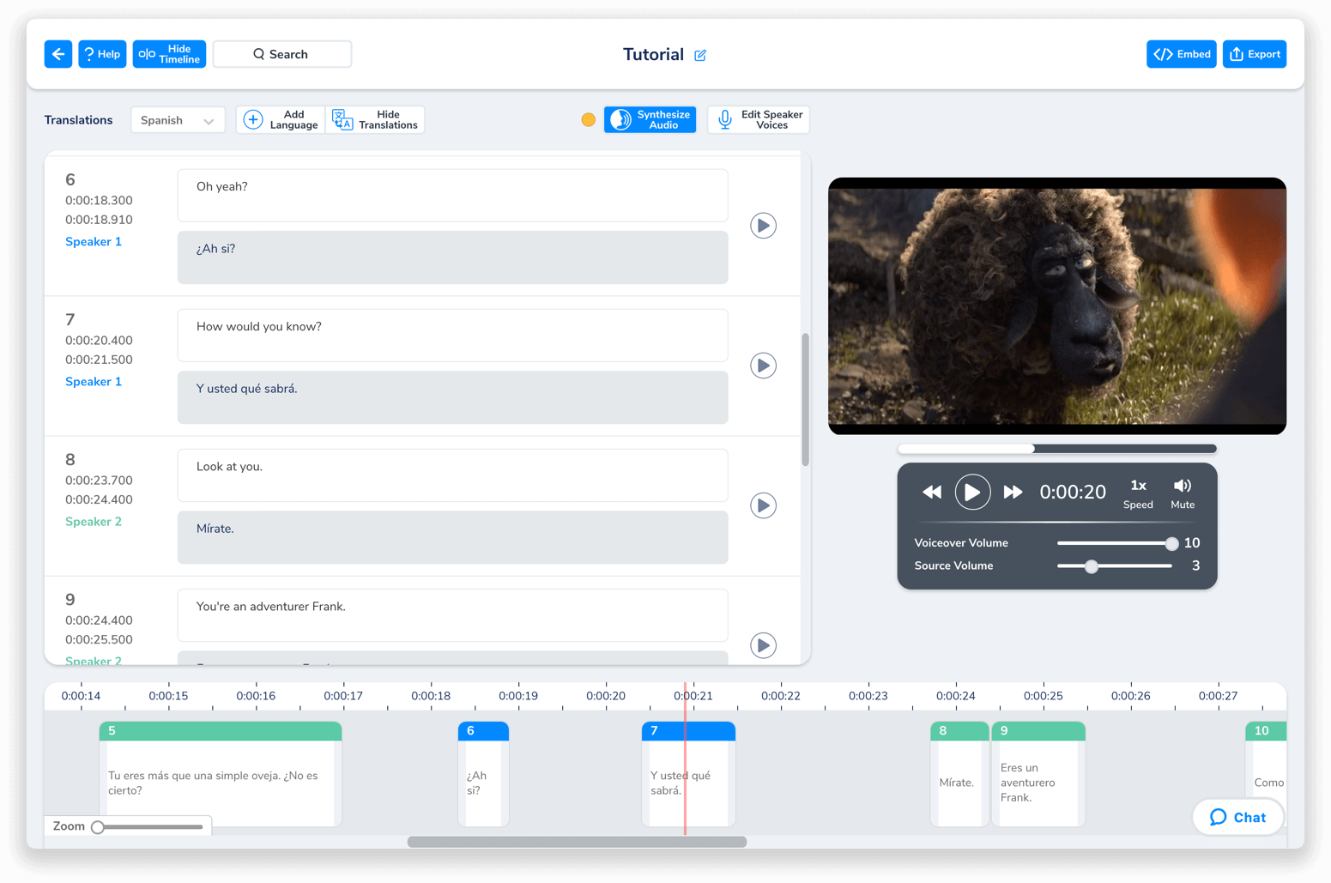Adjust the Source Volume slider
Image resolution: width=1331 pixels, height=883 pixels.
[x=1091, y=565]
